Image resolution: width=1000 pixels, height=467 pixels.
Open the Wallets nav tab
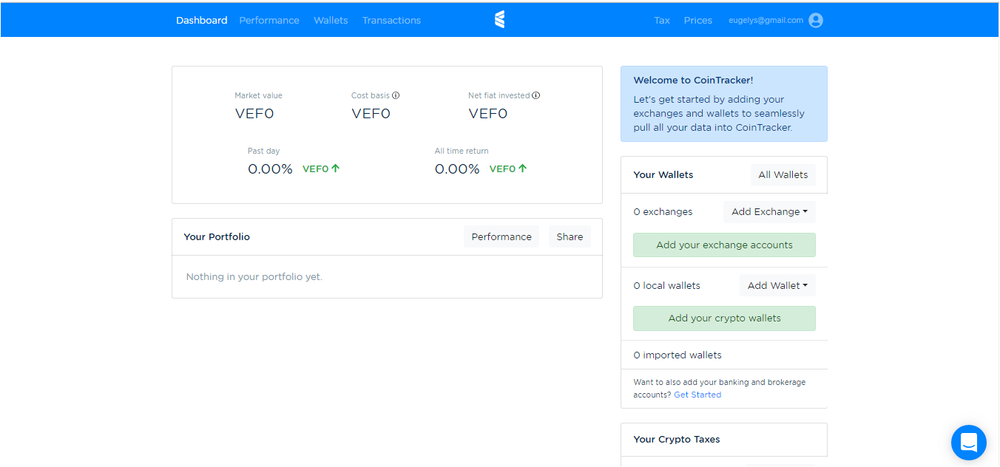(331, 21)
